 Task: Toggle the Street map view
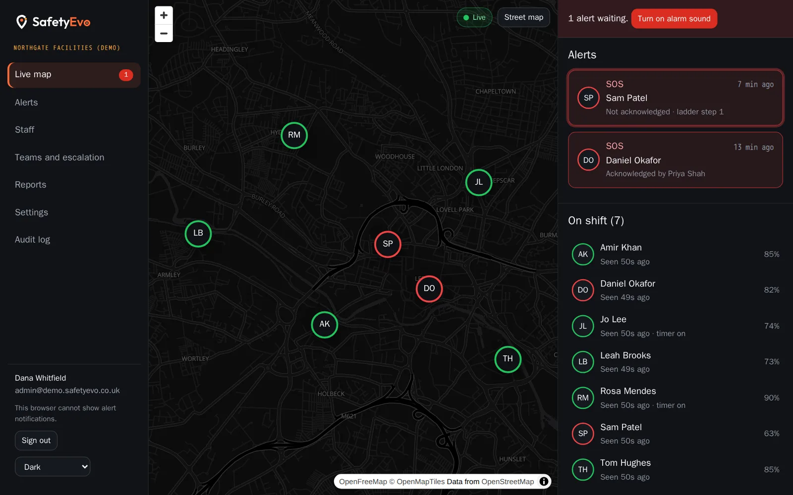524,17
